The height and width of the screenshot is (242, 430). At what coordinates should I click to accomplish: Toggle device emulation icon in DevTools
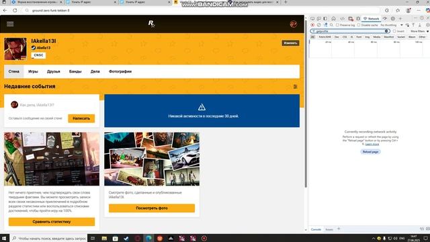coord(318,19)
